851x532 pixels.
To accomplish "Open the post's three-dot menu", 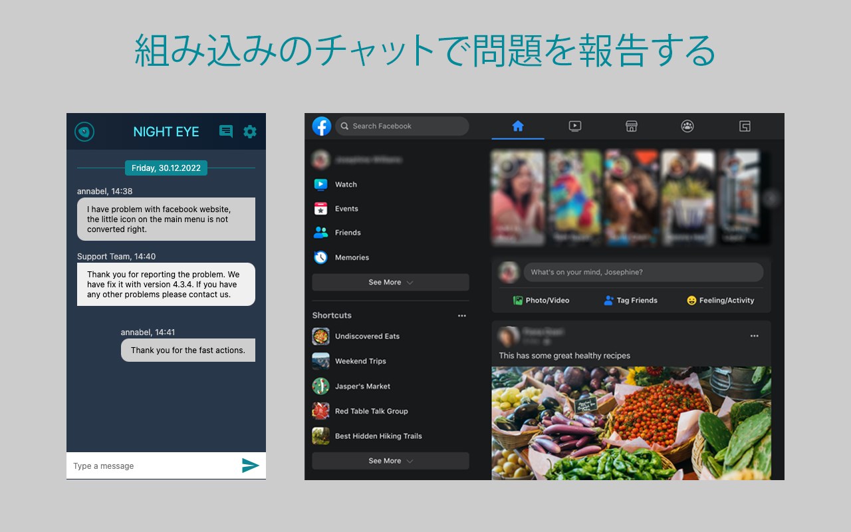I will pyautogui.click(x=755, y=336).
